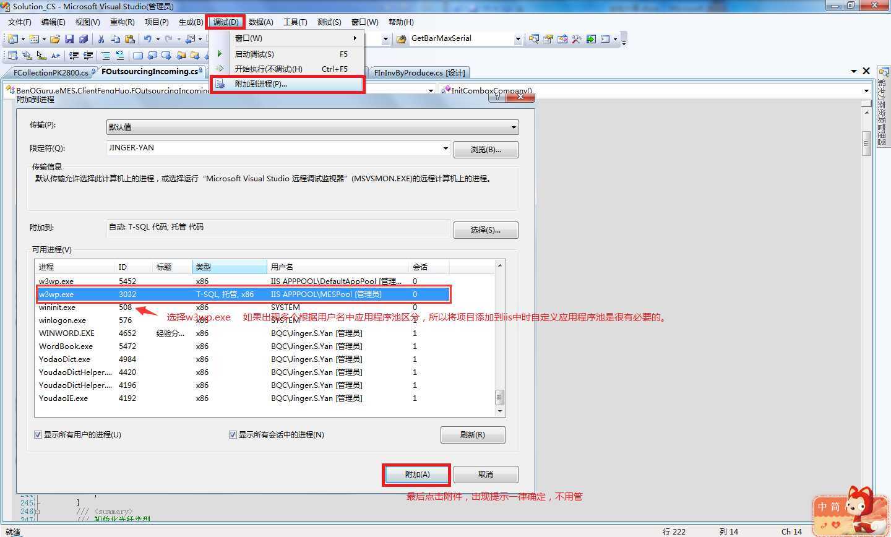Viewport: 891px width, 537px height.
Task: Click the Navigate Backward icon
Action: click(190, 39)
